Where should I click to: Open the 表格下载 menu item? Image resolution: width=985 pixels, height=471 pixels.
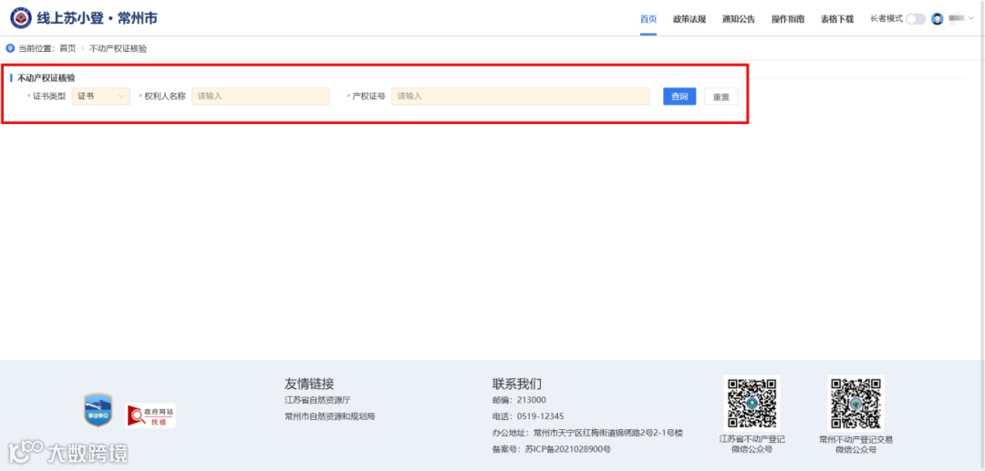pos(836,19)
